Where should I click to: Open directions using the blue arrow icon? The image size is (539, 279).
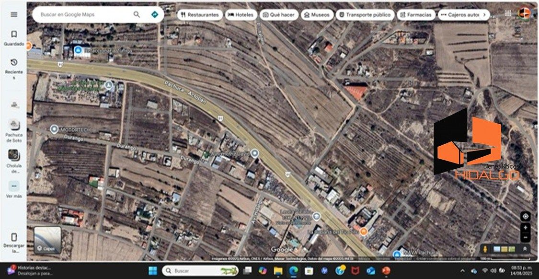point(154,14)
